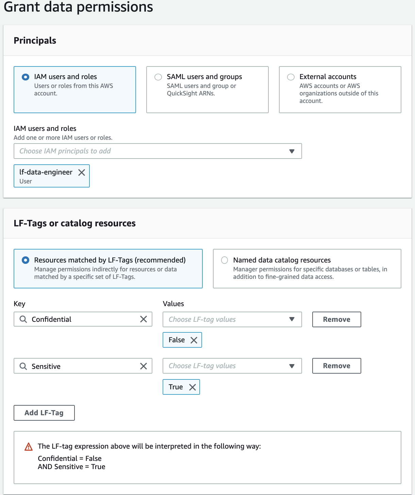
Task: Click the warning icon in the LF-tag expression box
Action: click(x=29, y=447)
